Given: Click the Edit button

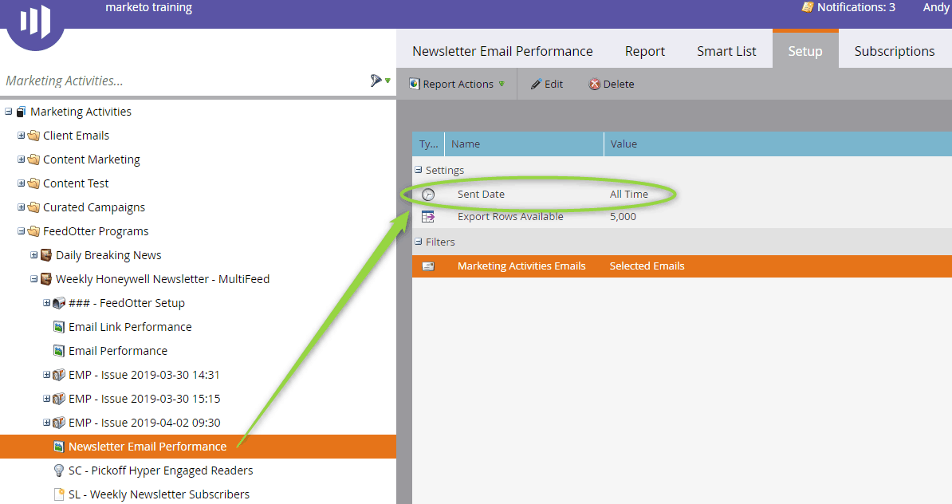Looking at the screenshot, I should pyautogui.click(x=547, y=84).
